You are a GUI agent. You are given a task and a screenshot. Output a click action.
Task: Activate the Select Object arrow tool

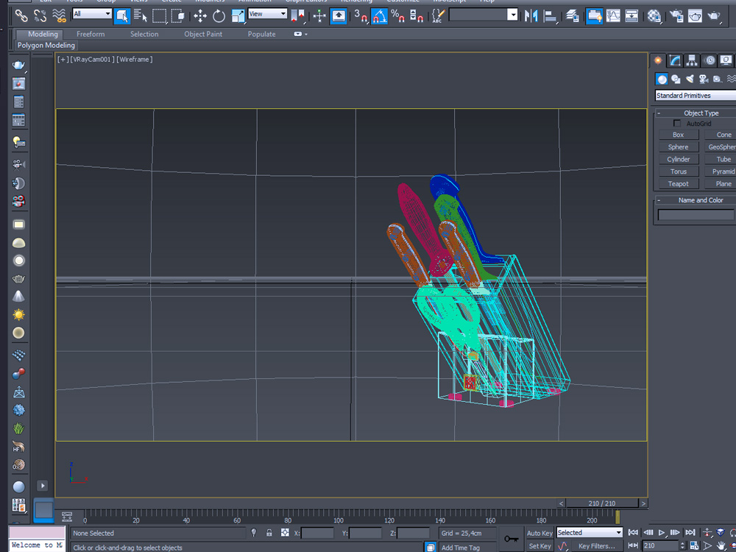(122, 16)
